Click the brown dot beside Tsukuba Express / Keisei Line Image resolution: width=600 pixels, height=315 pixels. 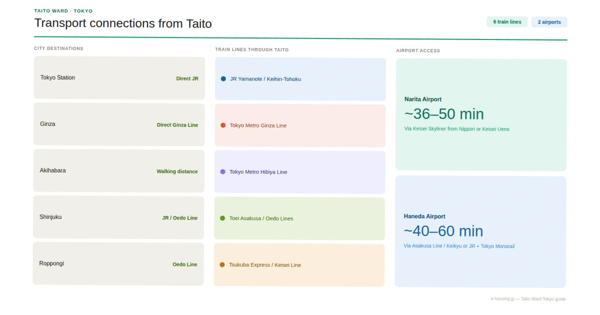coord(222,264)
